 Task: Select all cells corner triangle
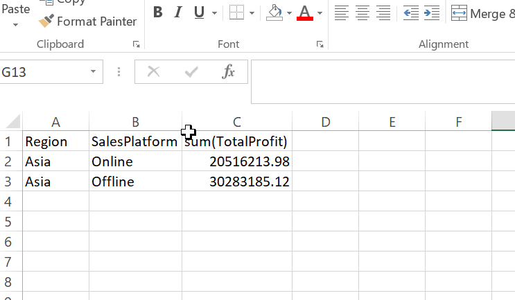pos(13,121)
